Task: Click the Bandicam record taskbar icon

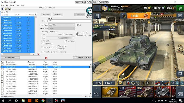Action: coord(56,100)
